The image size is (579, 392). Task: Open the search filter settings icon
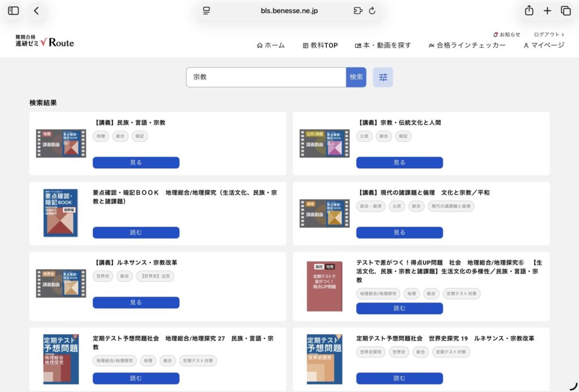pos(383,77)
